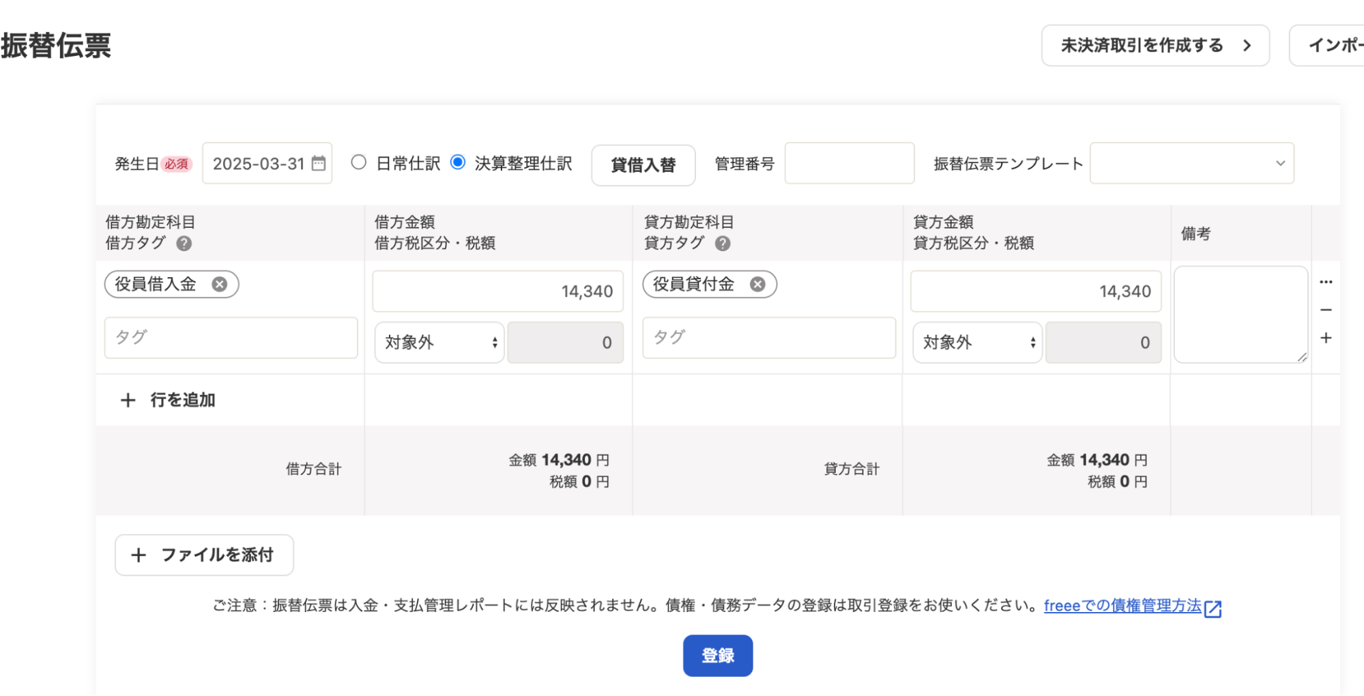Click the 借方勘定科目 column header
1364x696 pixels.
(151, 222)
